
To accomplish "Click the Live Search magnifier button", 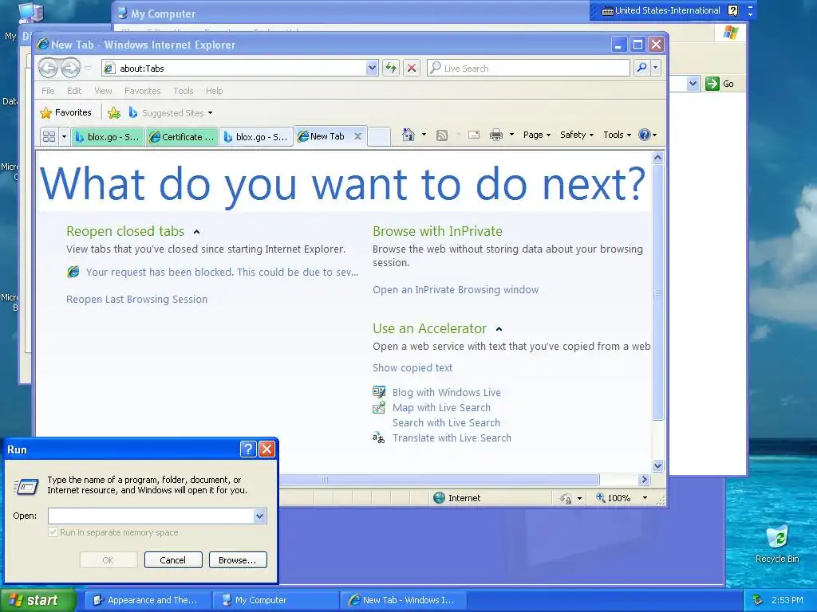I will click(642, 68).
